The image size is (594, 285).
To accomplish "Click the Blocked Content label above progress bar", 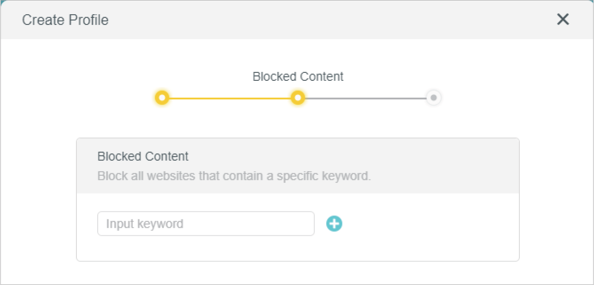I will pos(298,76).
